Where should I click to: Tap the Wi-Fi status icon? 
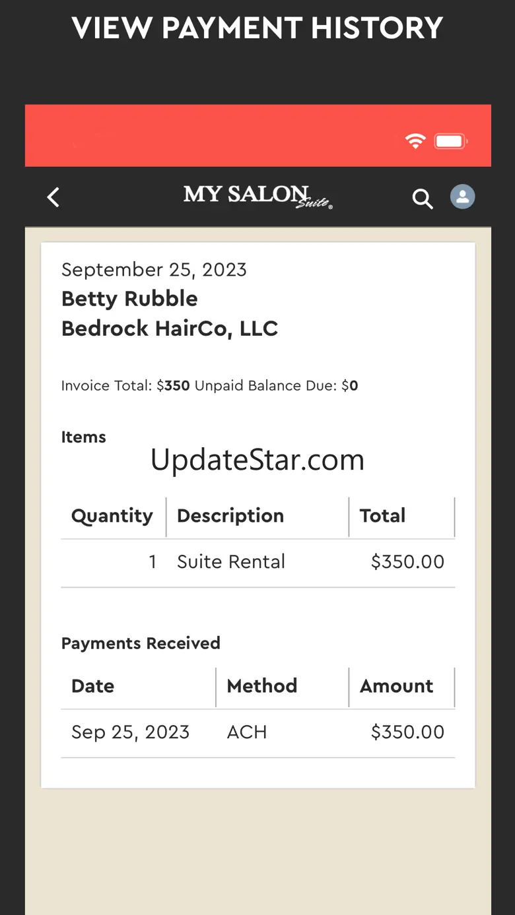tap(415, 141)
